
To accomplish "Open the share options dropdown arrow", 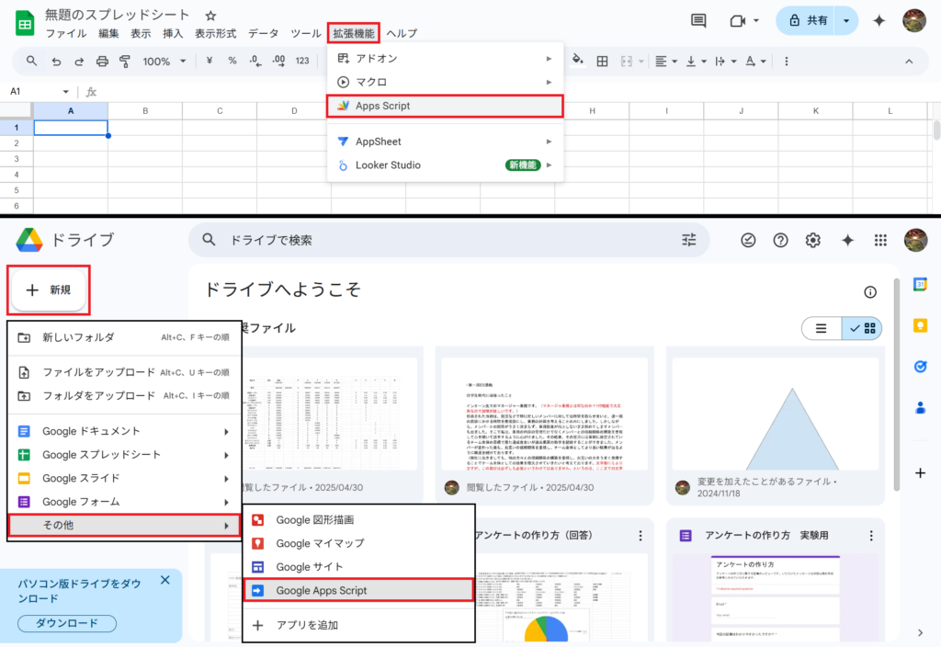I will click(846, 21).
